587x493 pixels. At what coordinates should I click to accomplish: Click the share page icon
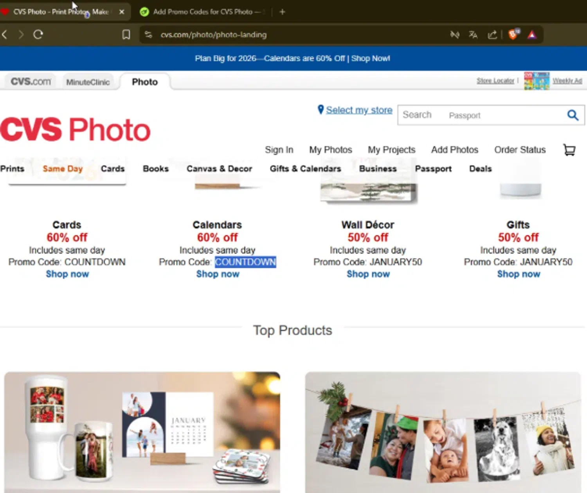(492, 35)
